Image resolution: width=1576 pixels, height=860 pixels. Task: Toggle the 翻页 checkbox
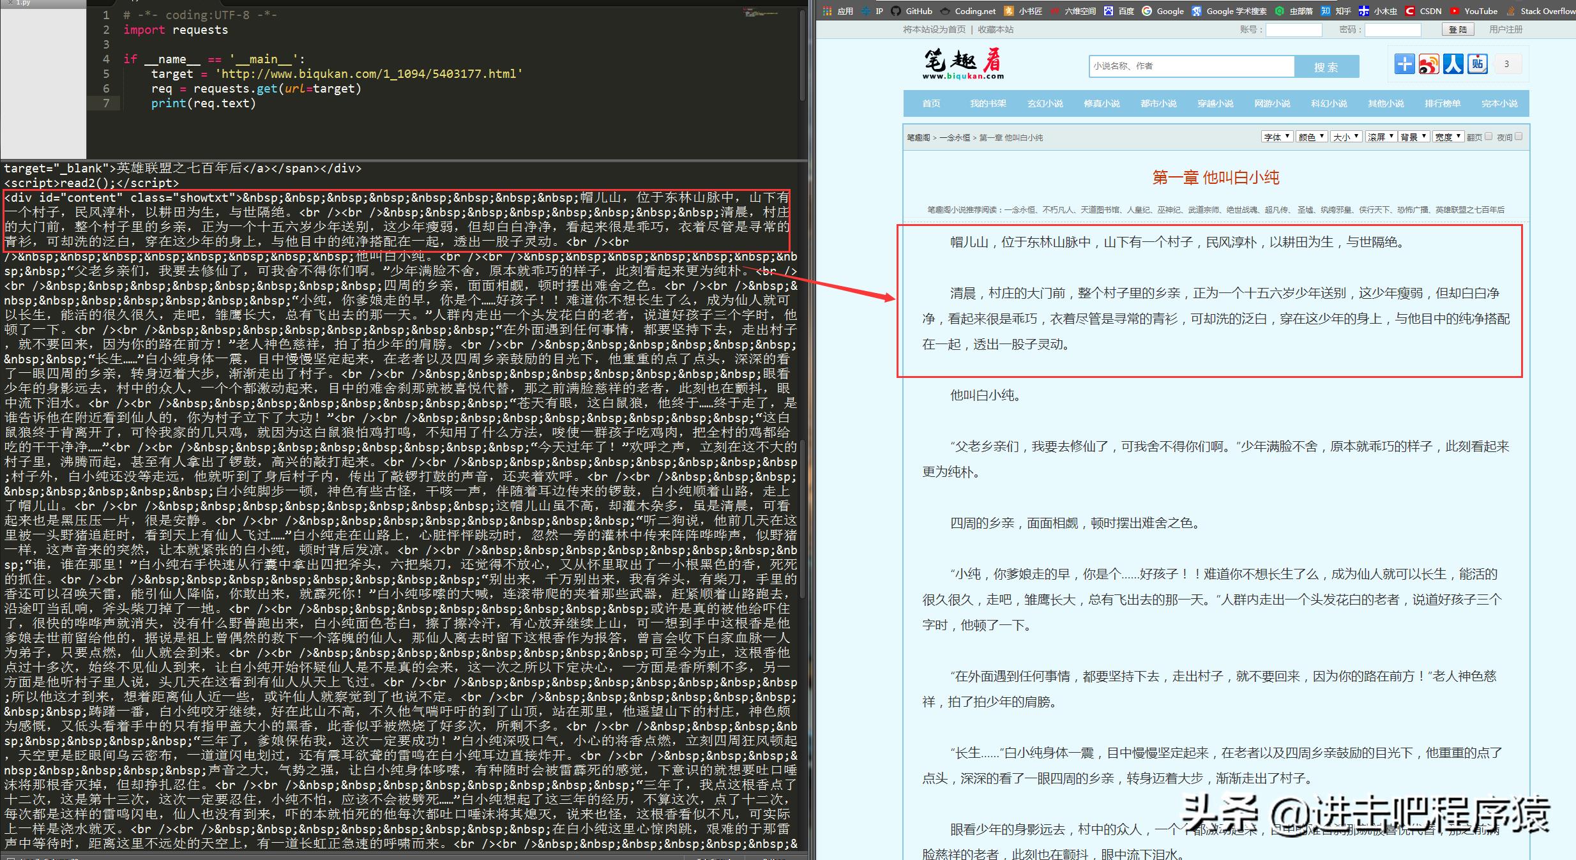[x=1489, y=136]
